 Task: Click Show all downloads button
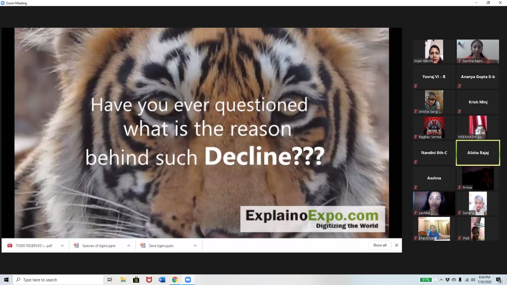[379, 245]
